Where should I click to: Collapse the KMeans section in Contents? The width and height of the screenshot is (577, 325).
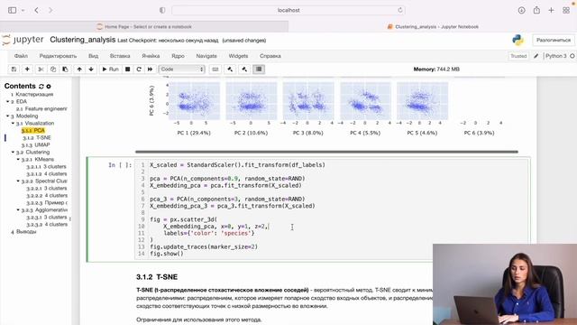[18, 159]
